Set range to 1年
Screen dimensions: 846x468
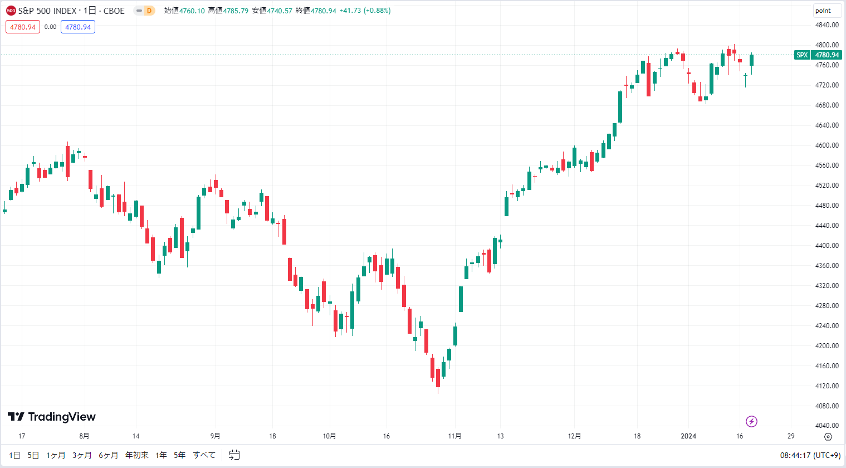click(162, 455)
